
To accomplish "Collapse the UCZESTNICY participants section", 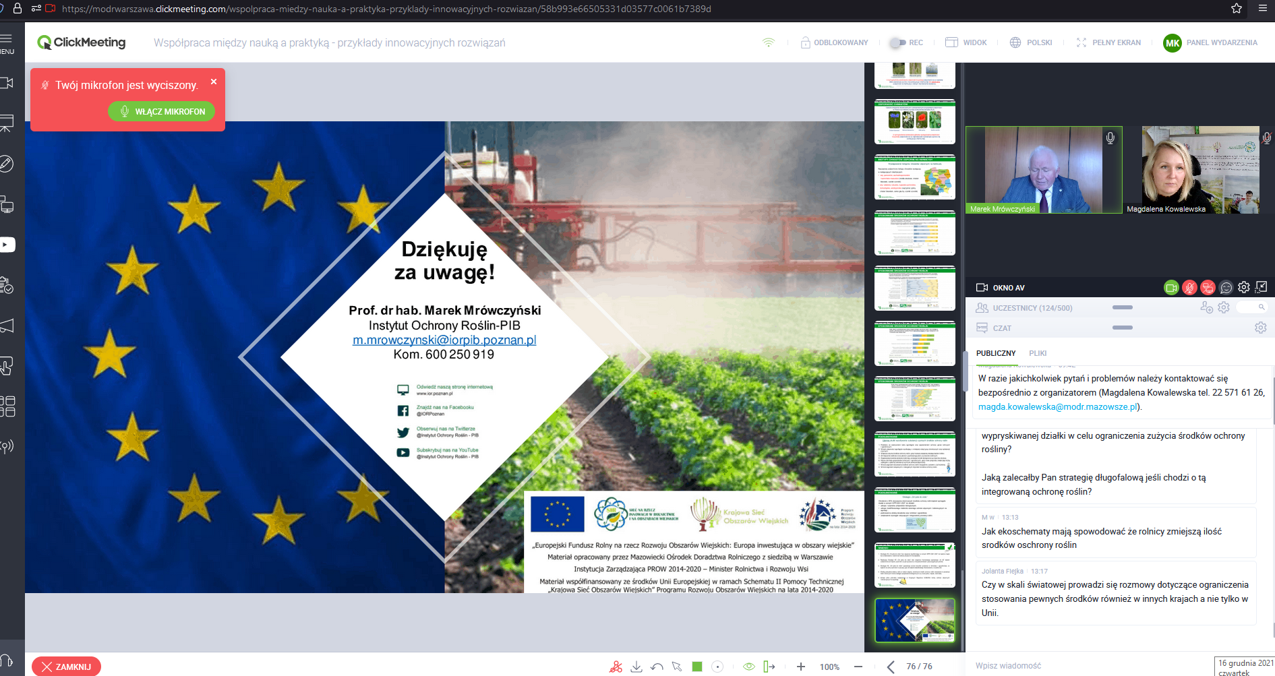I will pos(1122,307).
